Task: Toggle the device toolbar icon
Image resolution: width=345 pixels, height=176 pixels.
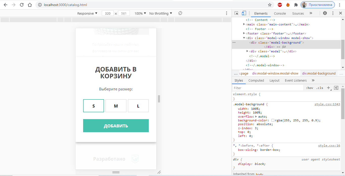Action: (244, 13)
